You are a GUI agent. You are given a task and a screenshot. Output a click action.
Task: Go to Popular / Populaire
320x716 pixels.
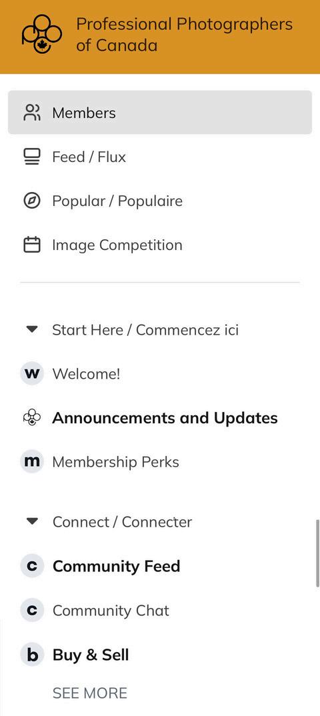(x=160, y=201)
